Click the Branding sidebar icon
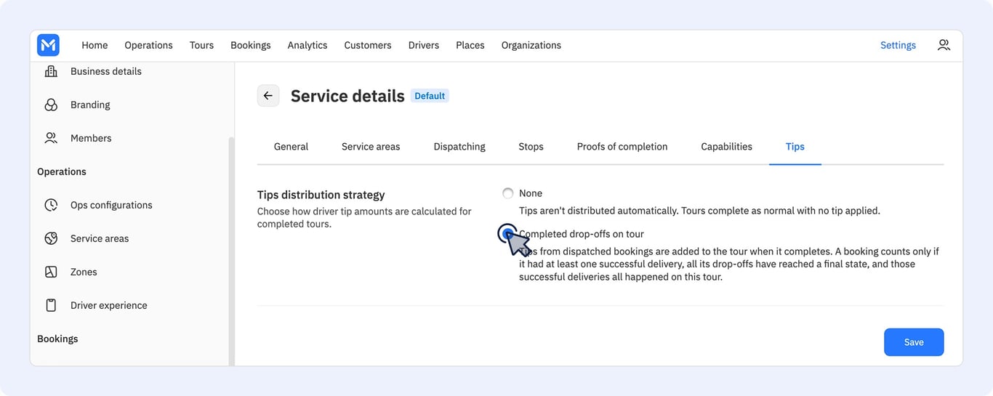Viewport: 993px width, 396px height. 51,105
